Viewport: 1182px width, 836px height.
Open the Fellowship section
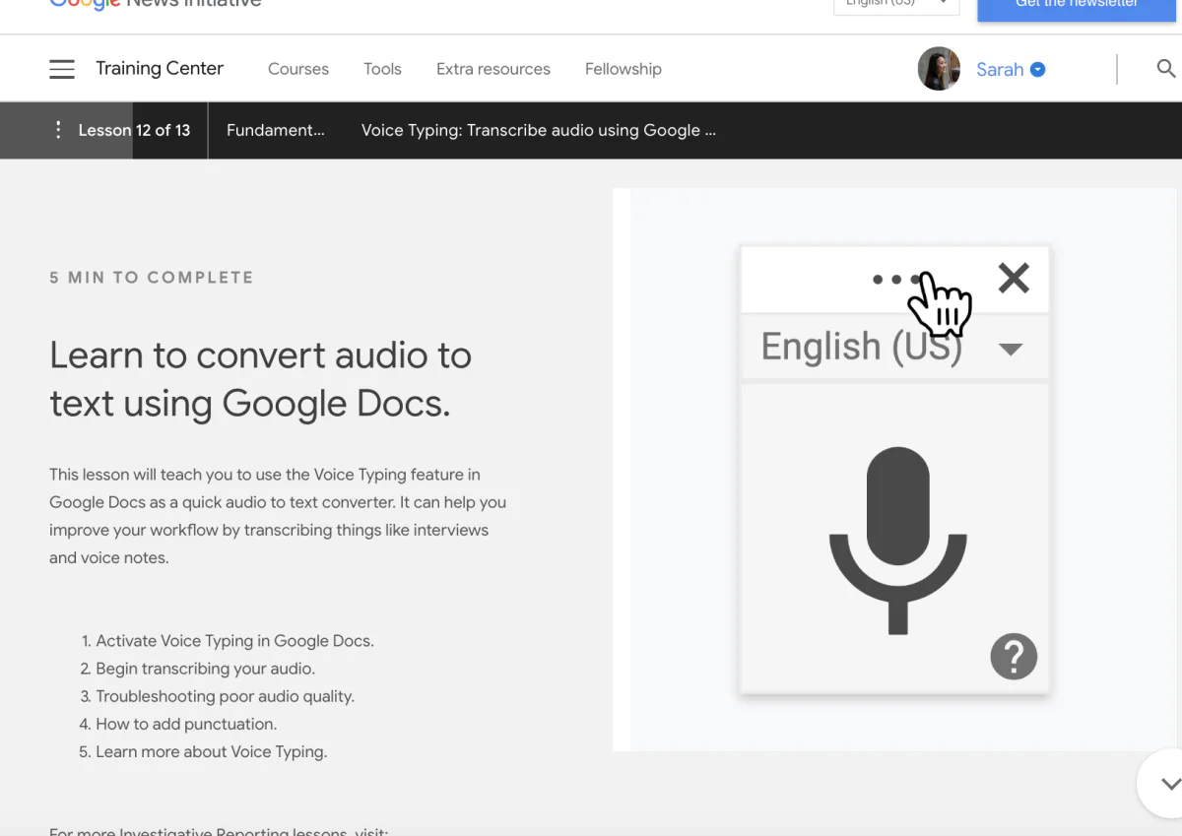point(623,68)
